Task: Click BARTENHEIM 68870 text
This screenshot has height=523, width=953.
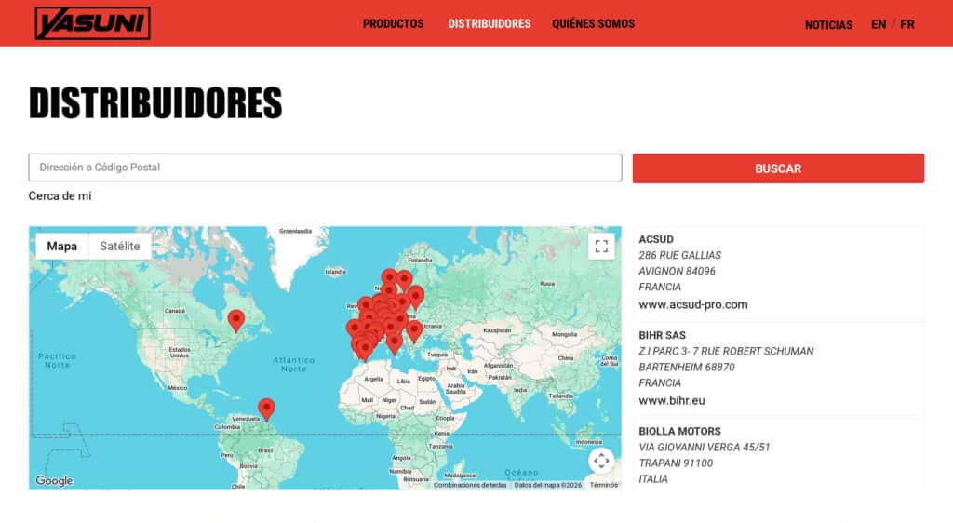Action: point(686,367)
